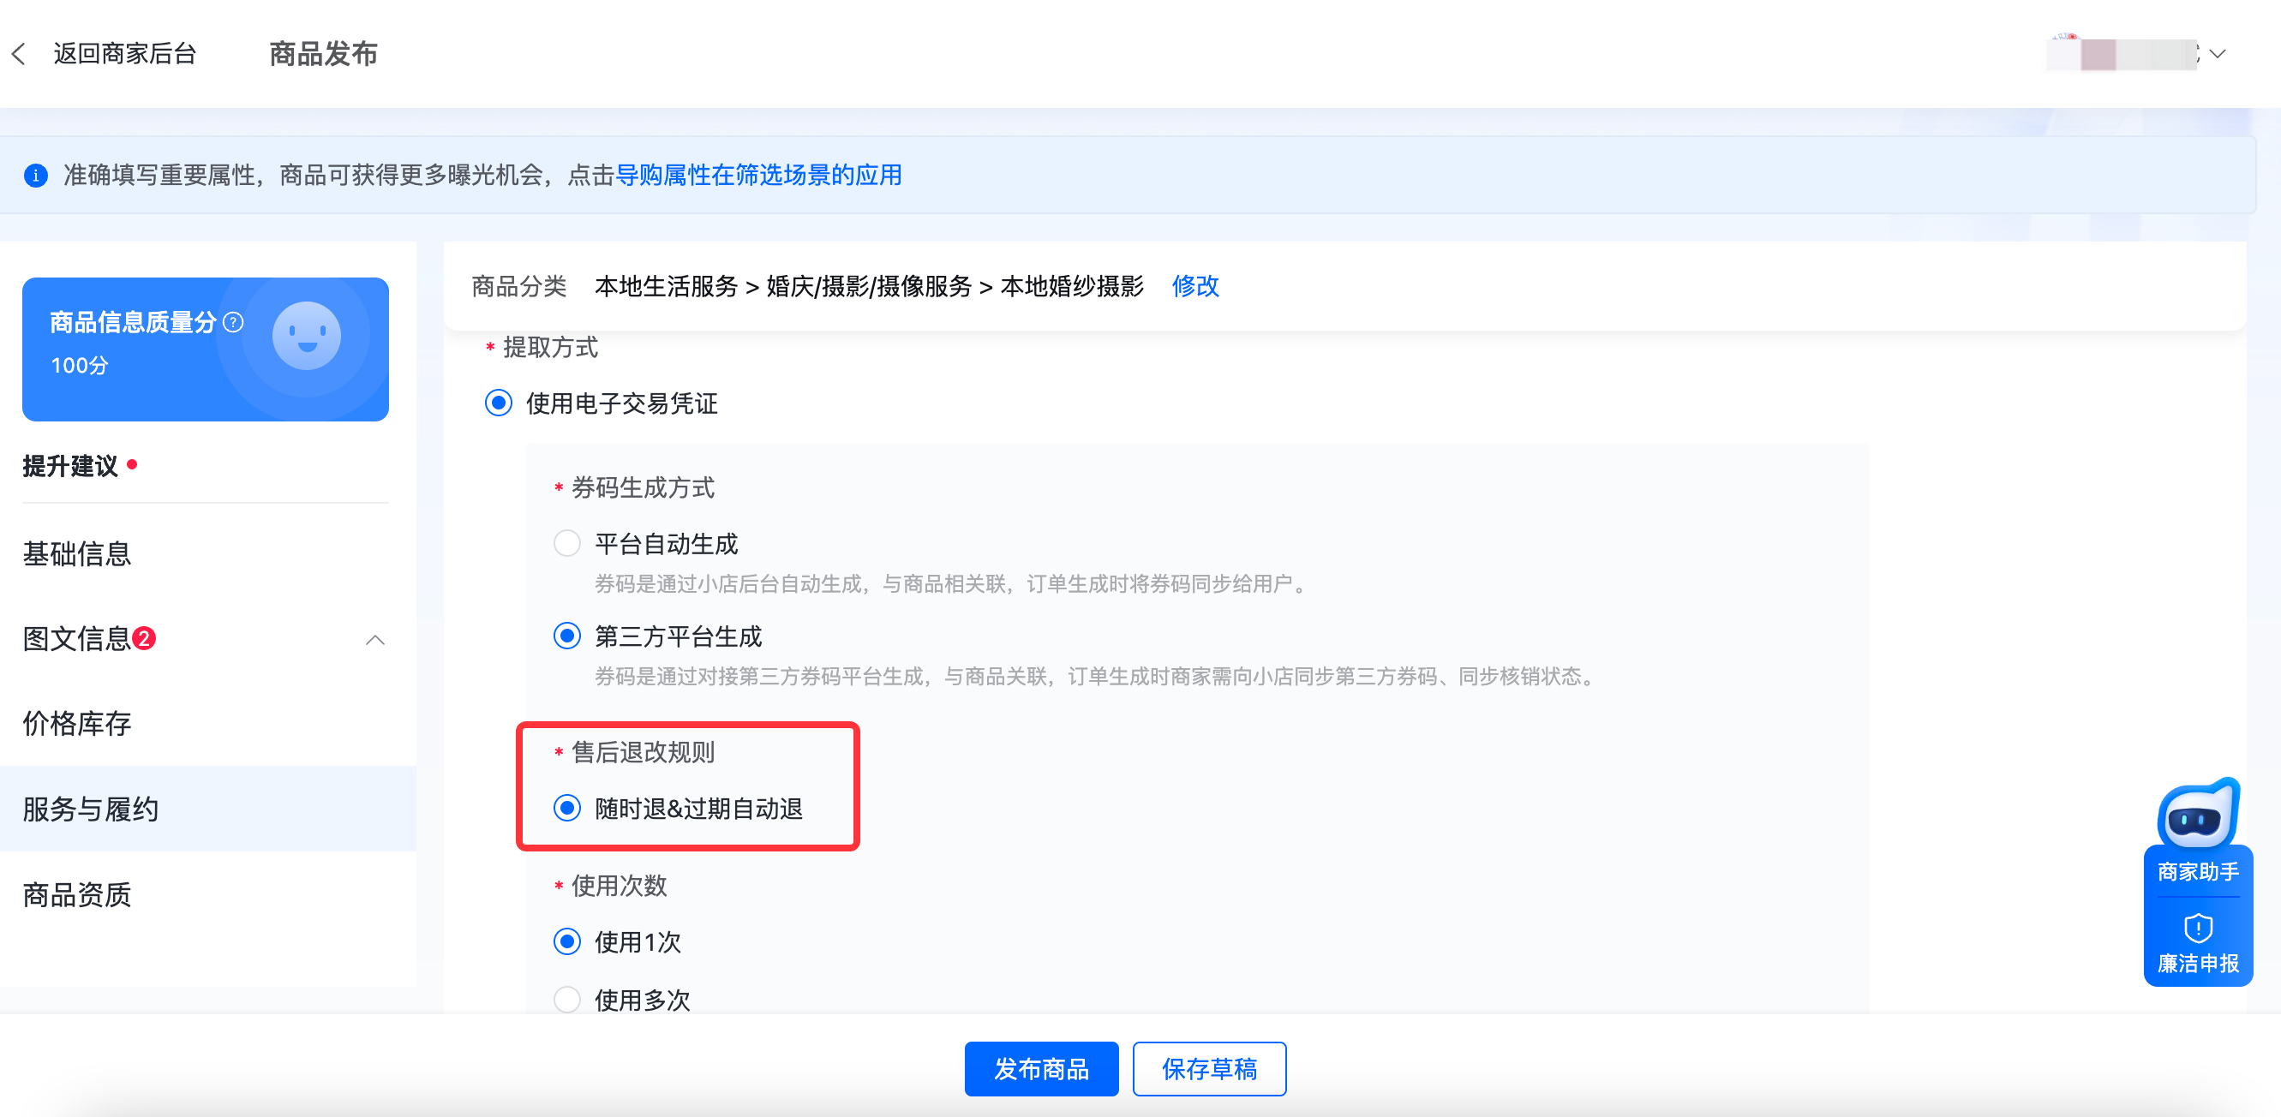Screen dimensions: 2281x1117
Task: Click the description under 第三方平台生成
Action: [x=1096, y=677]
